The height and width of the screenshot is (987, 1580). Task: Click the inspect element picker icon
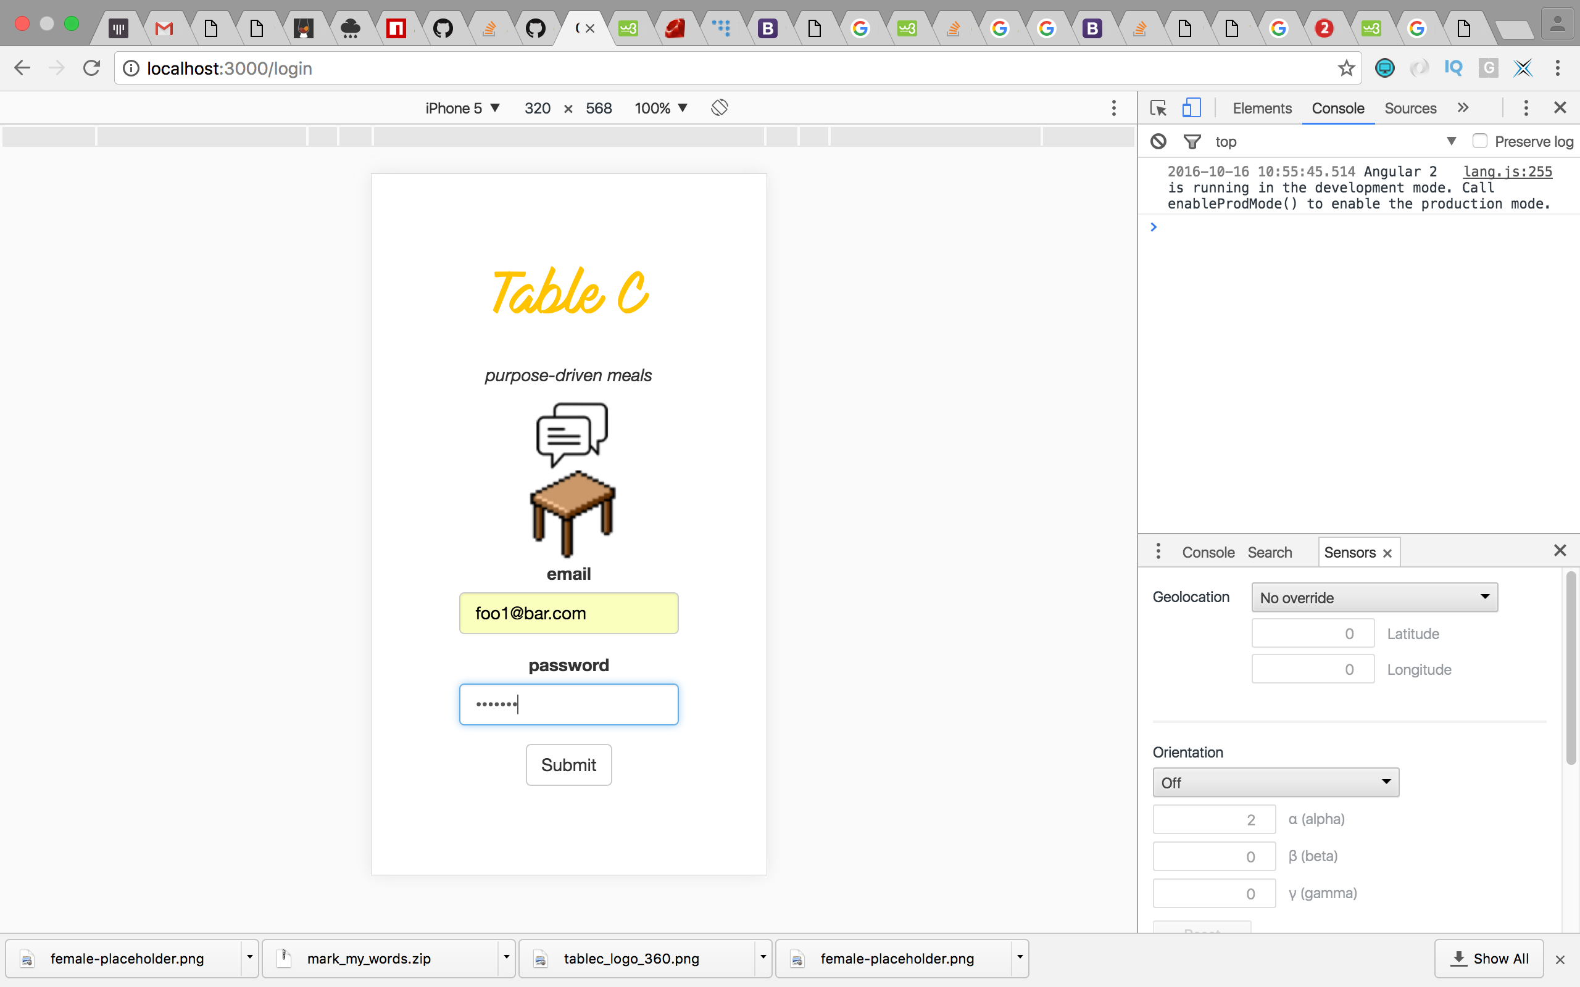coord(1158,108)
